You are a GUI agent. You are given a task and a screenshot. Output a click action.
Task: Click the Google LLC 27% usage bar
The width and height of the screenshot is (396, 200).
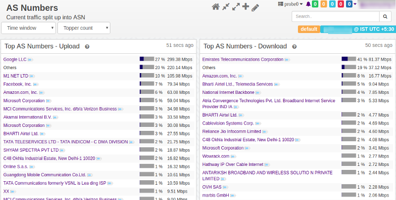click(147, 59)
